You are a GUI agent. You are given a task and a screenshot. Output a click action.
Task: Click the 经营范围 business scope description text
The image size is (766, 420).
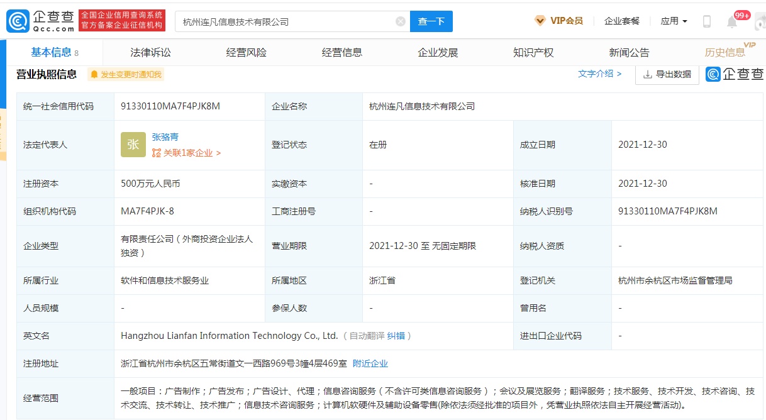coord(438,398)
